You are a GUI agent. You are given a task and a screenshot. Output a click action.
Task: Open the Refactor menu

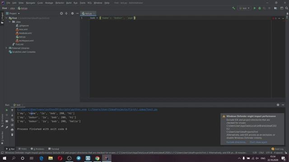pos(60,3)
